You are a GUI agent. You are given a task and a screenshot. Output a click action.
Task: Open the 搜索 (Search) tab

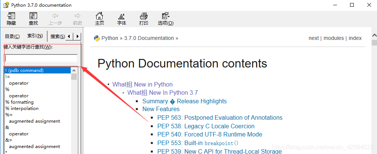[x=57, y=37]
